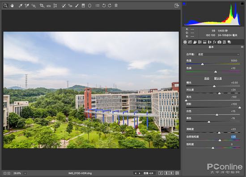Image resolution: width=246 pixels, height=177 pixels.
Task: Select the Spot Removal tool
Action: point(64,6)
